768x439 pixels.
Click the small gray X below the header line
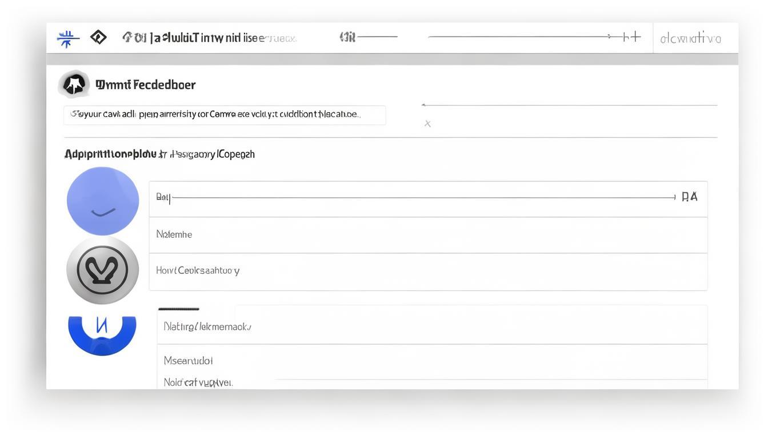click(427, 123)
